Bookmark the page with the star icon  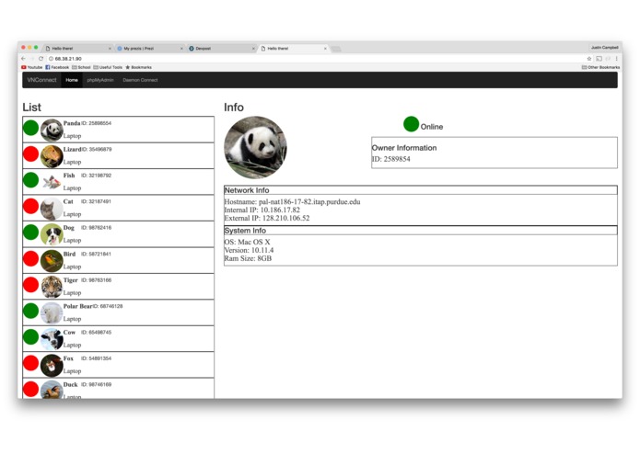click(589, 59)
